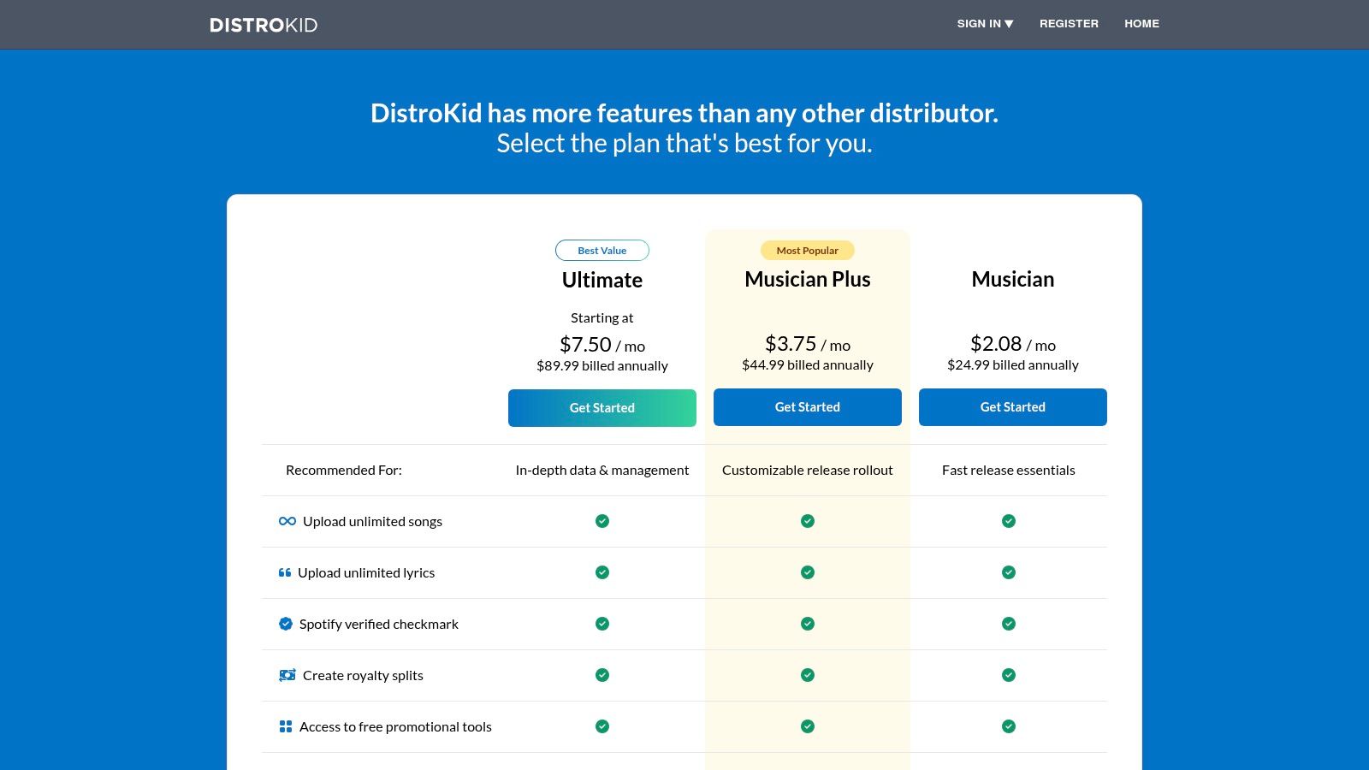Get started with the Musician plan
The width and height of the screenshot is (1369, 770).
point(1013,407)
